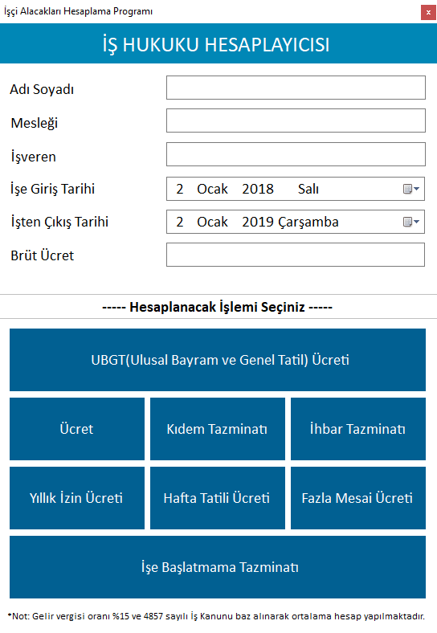Select month Ocak in İşten Çıkış Tarihi

click(212, 222)
